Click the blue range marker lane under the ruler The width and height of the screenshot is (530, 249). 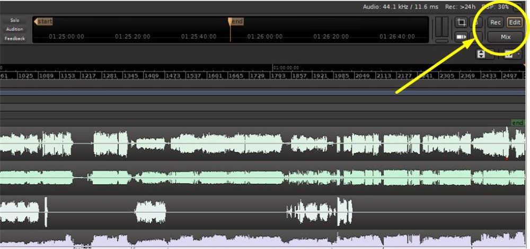coord(263,93)
